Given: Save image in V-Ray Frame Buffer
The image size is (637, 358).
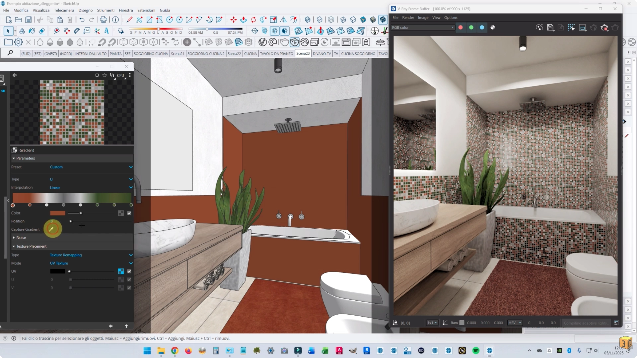Looking at the screenshot, I should click(550, 28).
